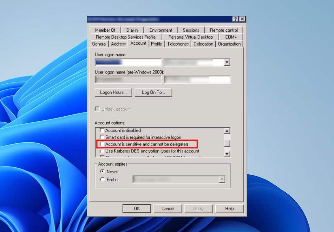Click the account options scrollbar thumb
The height and width of the screenshot is (232, 334).
pyautogui.click(x=227, y=144)
